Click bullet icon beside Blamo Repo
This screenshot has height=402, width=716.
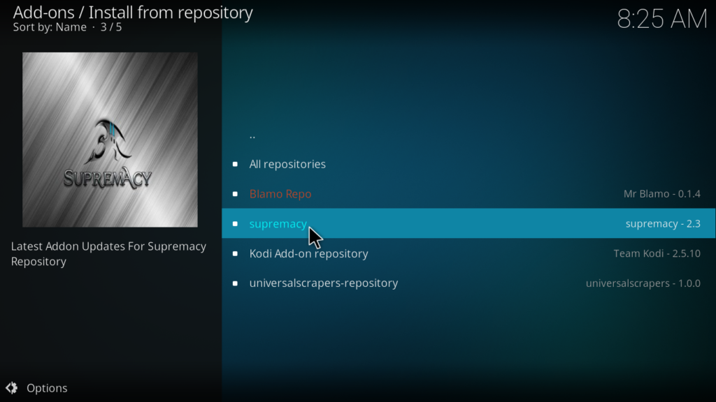coord(235,194)
